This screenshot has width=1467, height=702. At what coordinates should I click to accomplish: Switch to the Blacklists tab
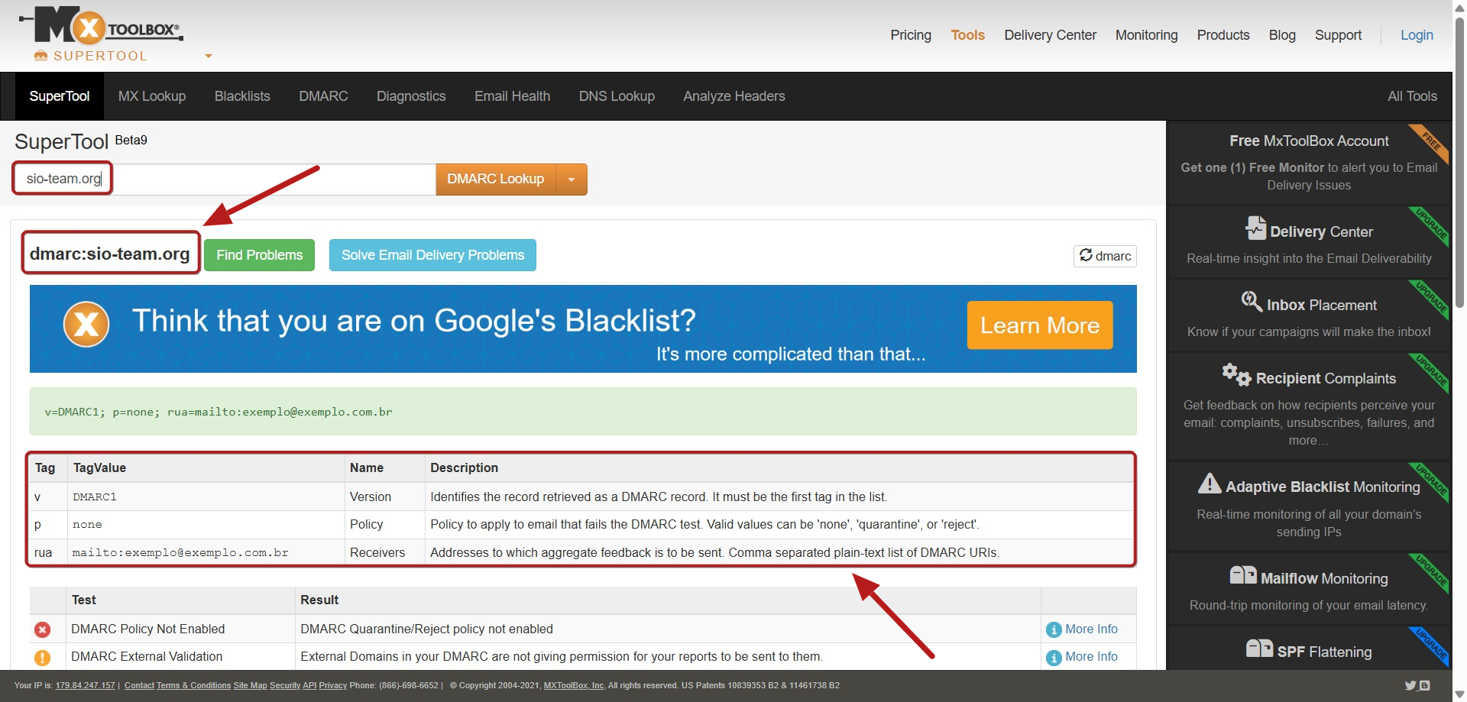[242, 96]
